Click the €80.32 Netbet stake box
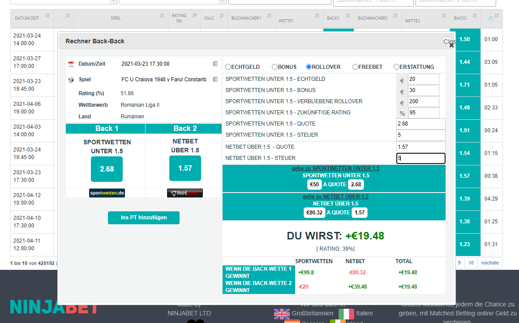The height and width of the screenshot is (323, 519). (314, 213)
